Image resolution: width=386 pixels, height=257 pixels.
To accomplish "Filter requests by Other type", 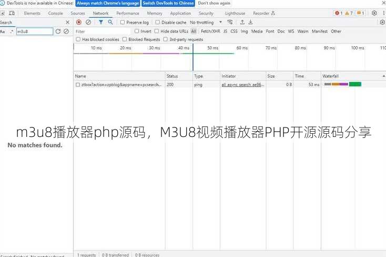I will [336, 31].
